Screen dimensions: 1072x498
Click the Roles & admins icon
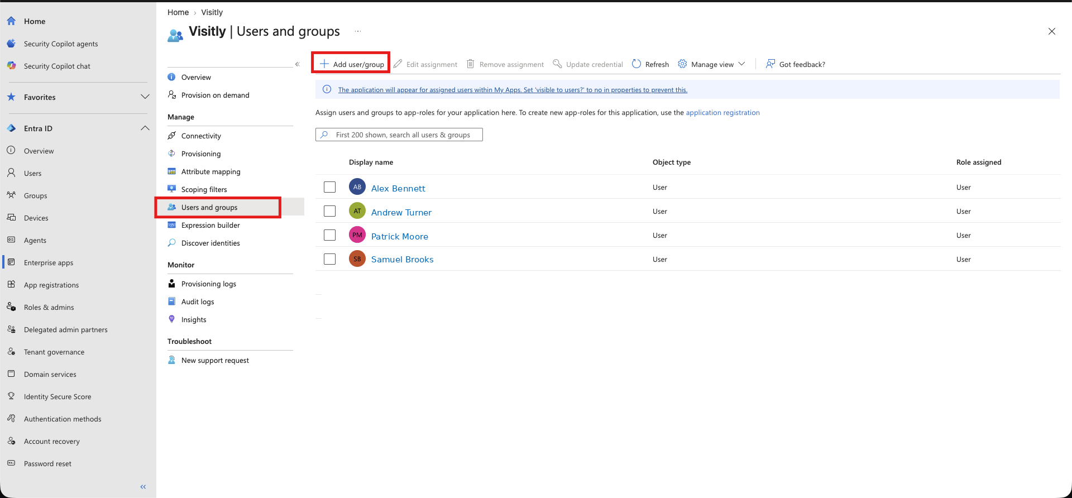(x=11, y=307)
